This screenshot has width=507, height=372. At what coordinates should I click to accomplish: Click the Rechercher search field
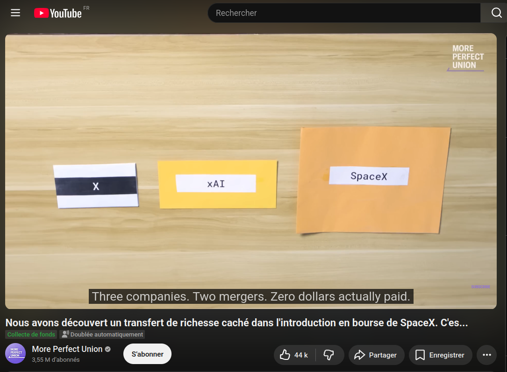344,13
